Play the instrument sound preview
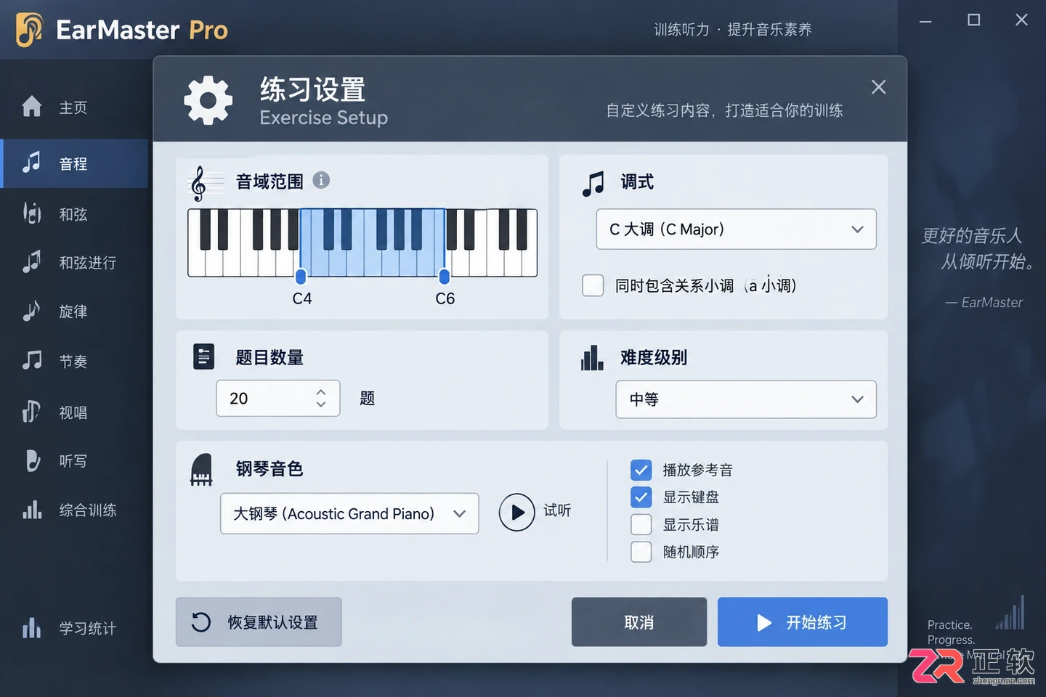The height and width of the screenshot is (697, 1046). [x=516, y=512]
